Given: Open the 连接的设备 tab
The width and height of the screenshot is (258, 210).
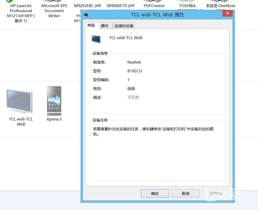Looking at the screenshot, I should coord(124,26).
